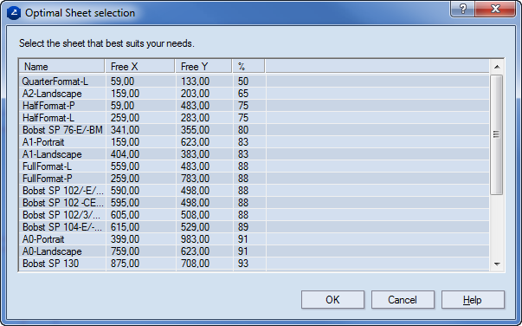
Task: Click the vertical scrollbar thumb
Action: 497,134
